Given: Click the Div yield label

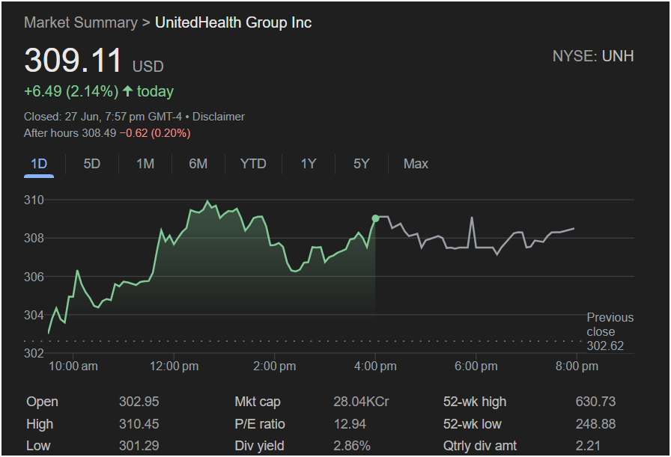Looking at the screenshot, I should [259, 446].
